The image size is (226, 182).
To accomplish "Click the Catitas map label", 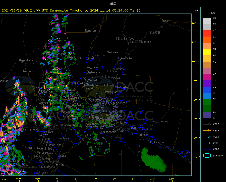I will pyautogui.click(x=143, y=135).
